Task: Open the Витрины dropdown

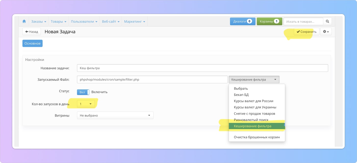Action: pos(115,115)
